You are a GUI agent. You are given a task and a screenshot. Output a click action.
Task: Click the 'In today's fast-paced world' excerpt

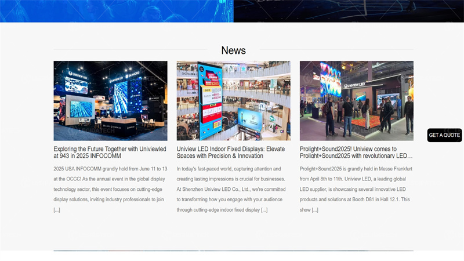tap(231, 189)
